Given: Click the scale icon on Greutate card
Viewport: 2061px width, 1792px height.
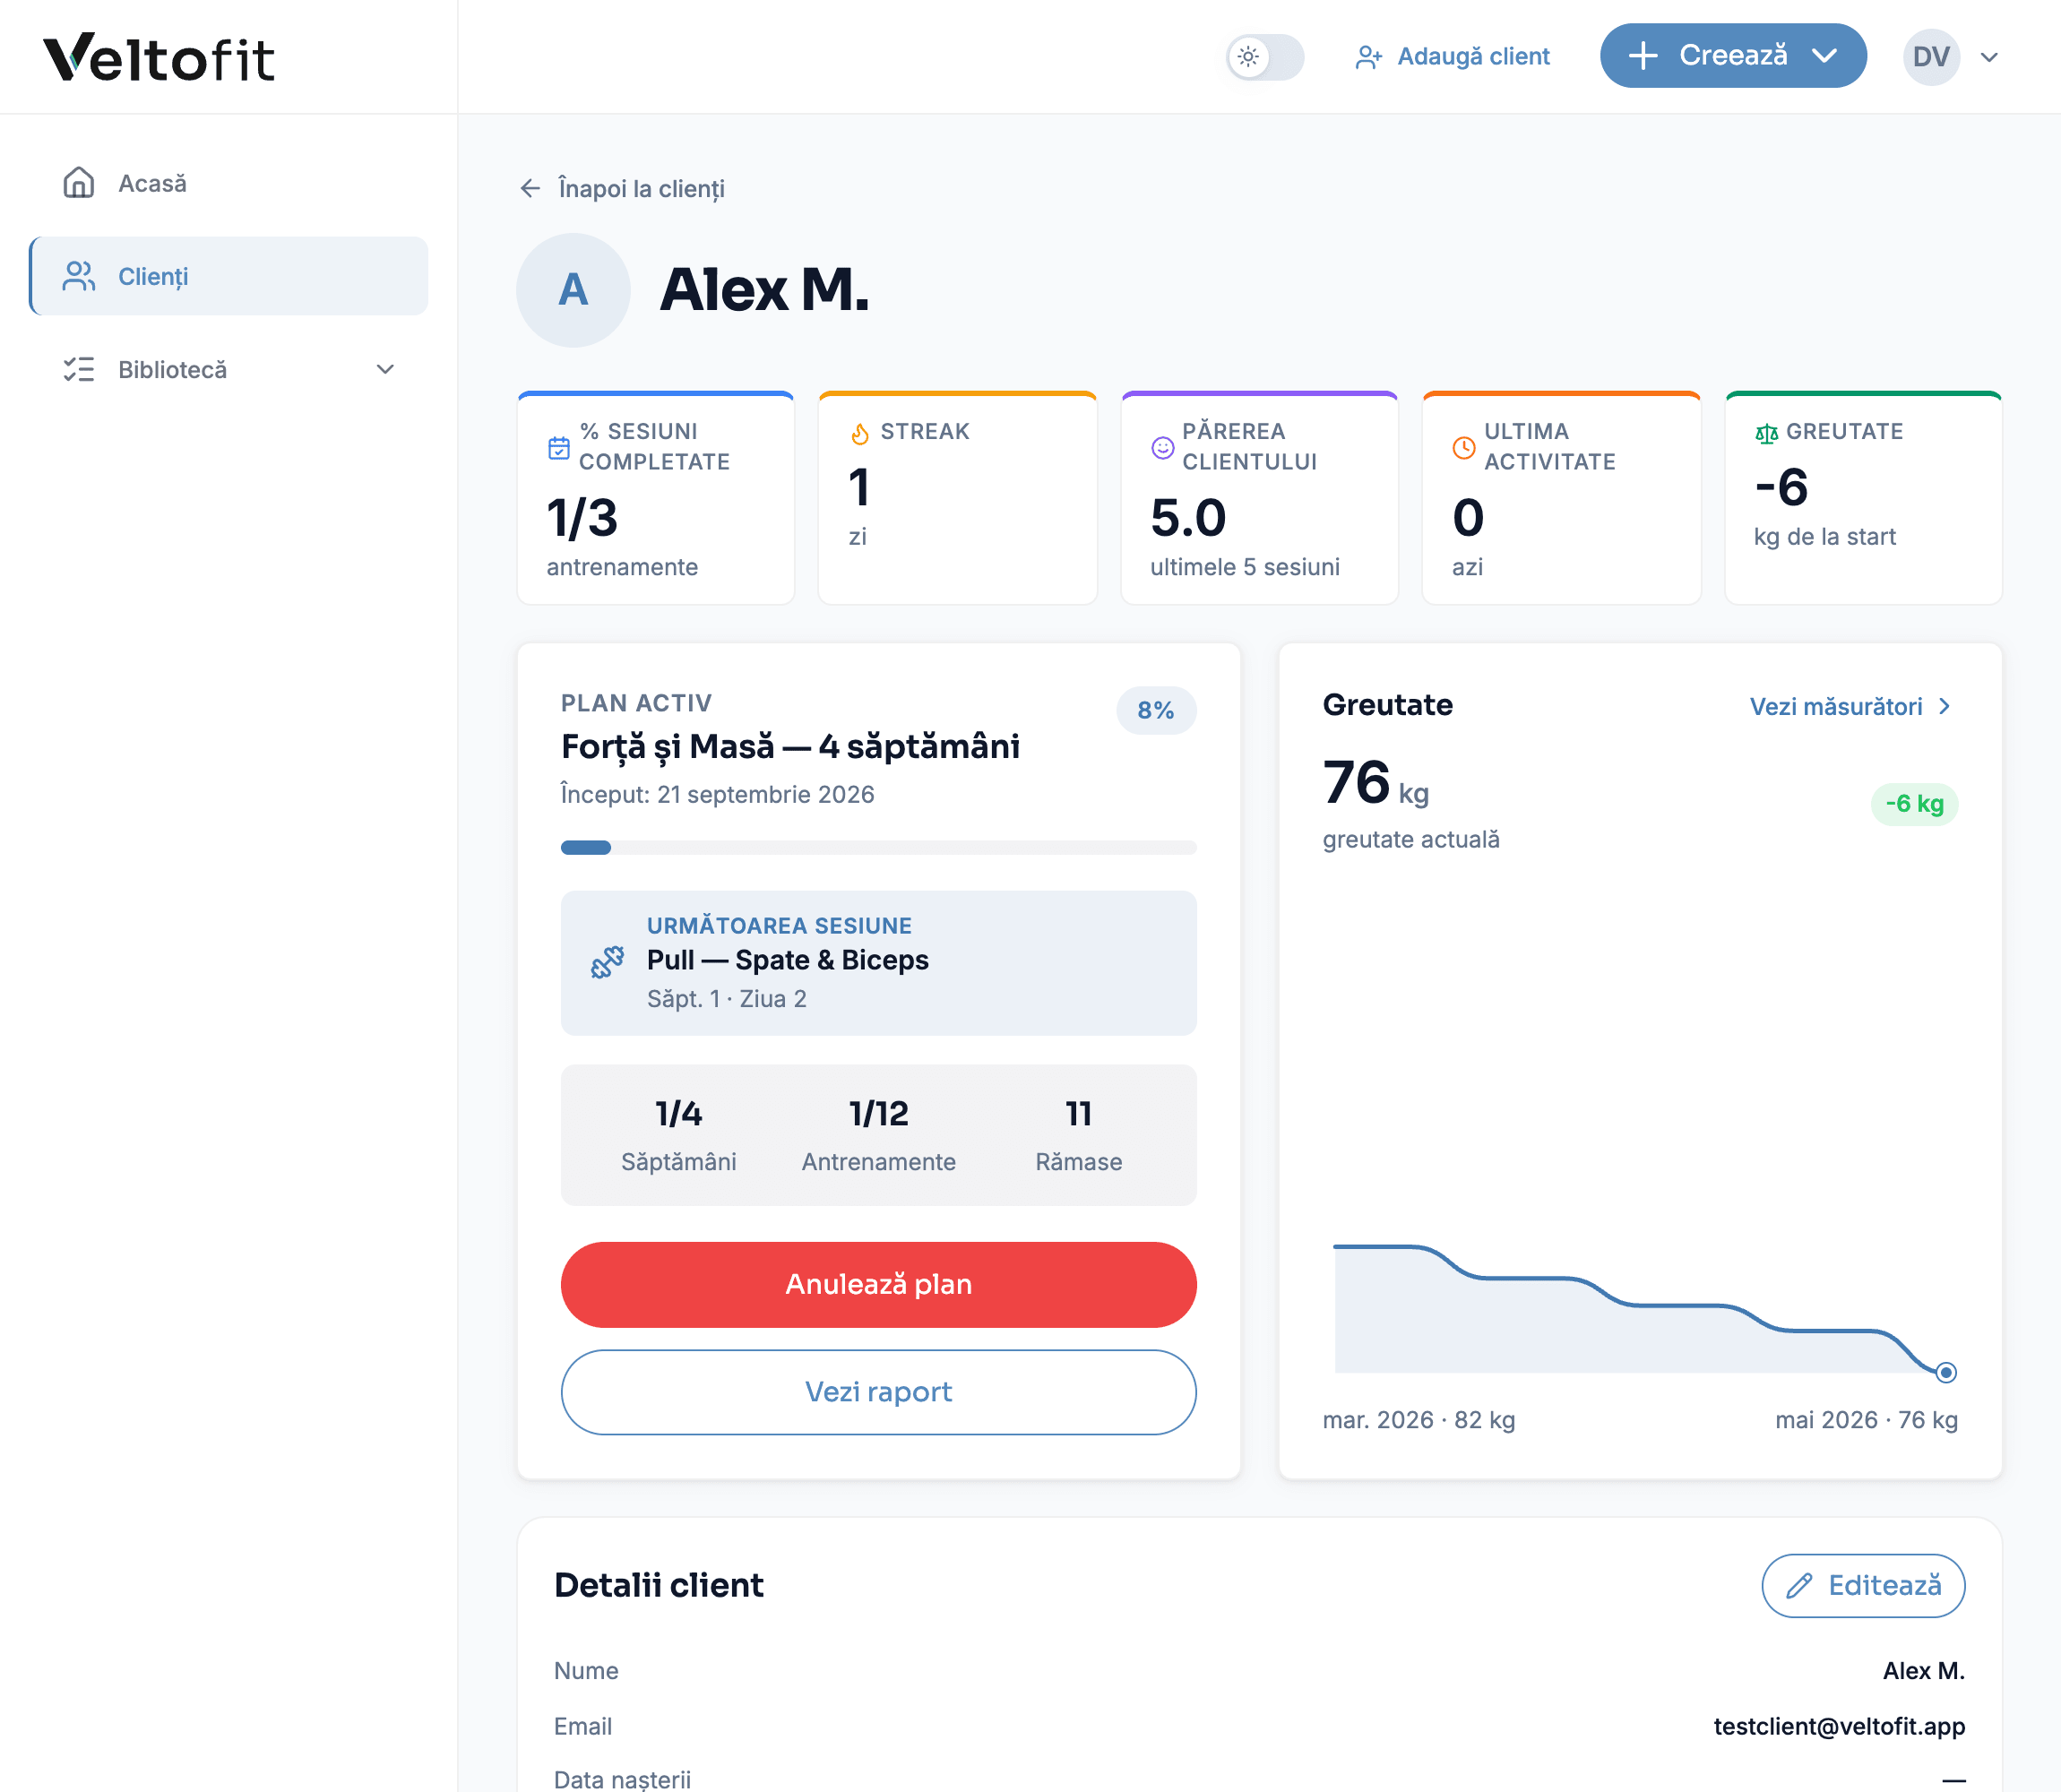Looking at the screenshot, I should coord(1766,433).
